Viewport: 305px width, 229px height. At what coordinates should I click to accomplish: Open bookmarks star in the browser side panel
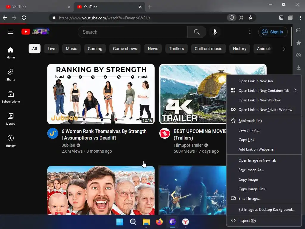298,43
